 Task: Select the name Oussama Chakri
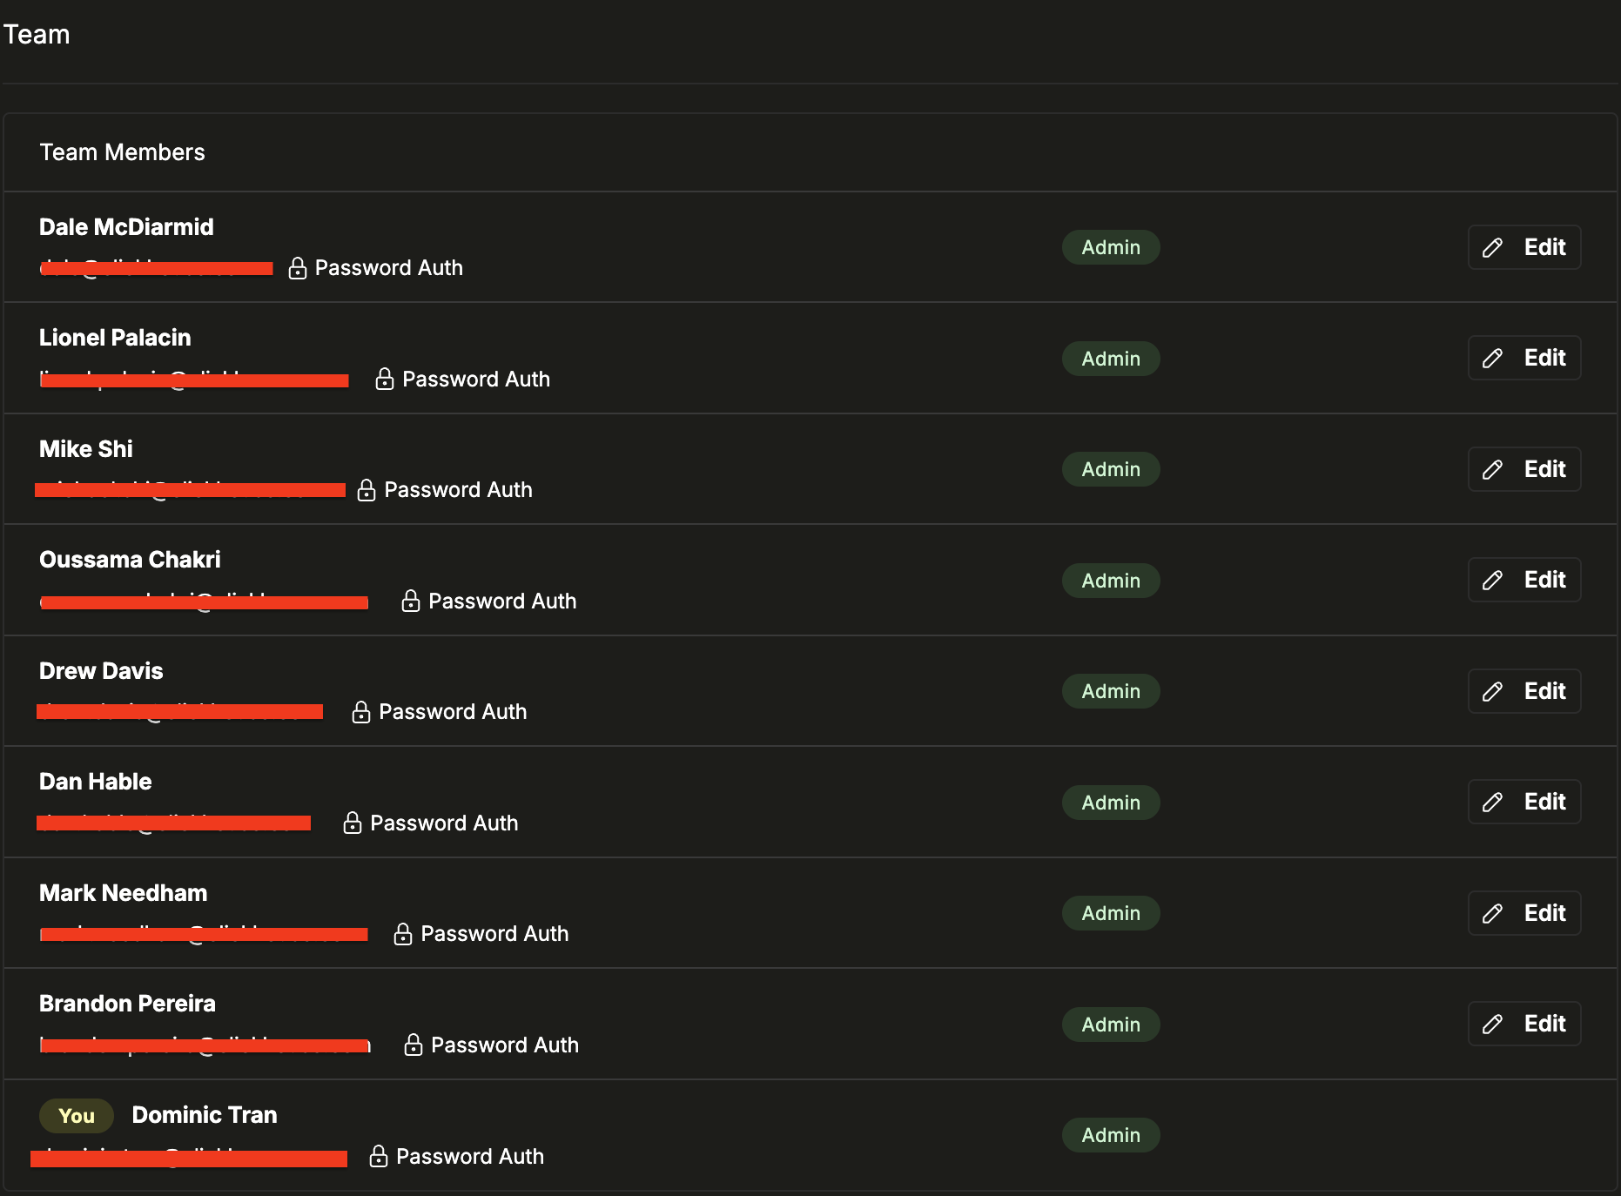[129, 559]
